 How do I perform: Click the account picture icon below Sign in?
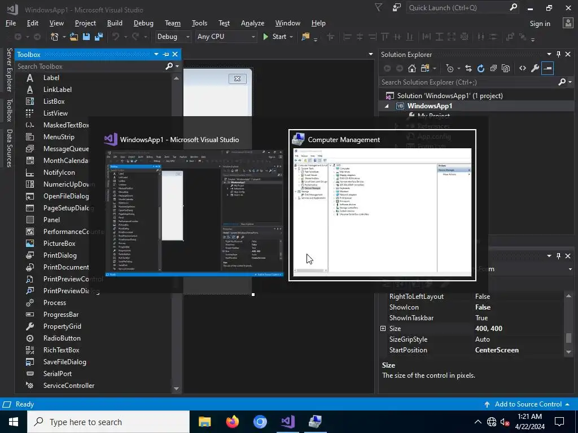point(568,23)
